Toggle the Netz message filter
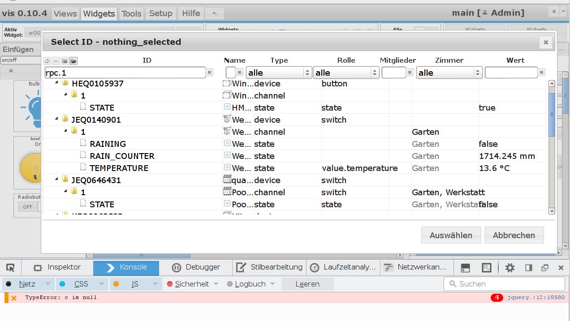This screenshot has height=321, width=570. point(27,284)
